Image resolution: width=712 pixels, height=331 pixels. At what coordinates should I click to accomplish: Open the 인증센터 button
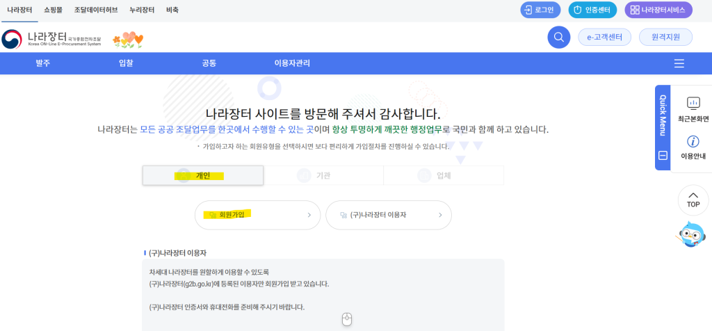[x=592, y=10]
